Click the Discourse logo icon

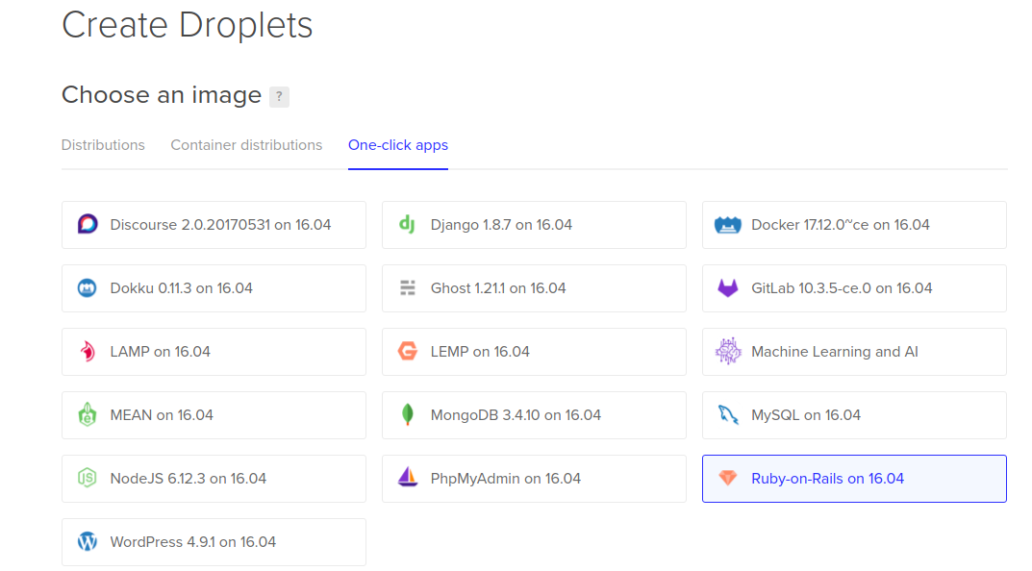(88, 225)
